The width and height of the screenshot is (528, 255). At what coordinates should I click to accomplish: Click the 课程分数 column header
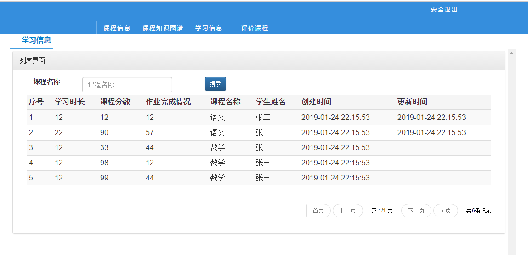[x=115, y=102]
